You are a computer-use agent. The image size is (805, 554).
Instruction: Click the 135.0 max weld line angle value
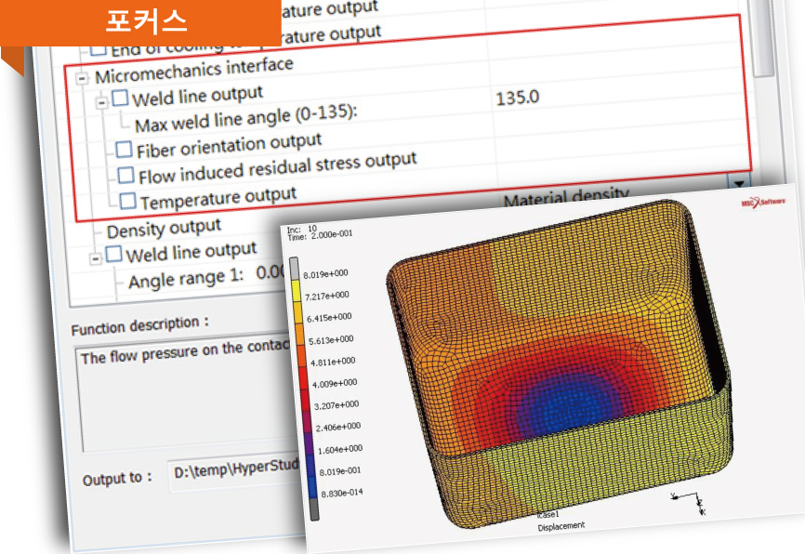pos(518,97)
